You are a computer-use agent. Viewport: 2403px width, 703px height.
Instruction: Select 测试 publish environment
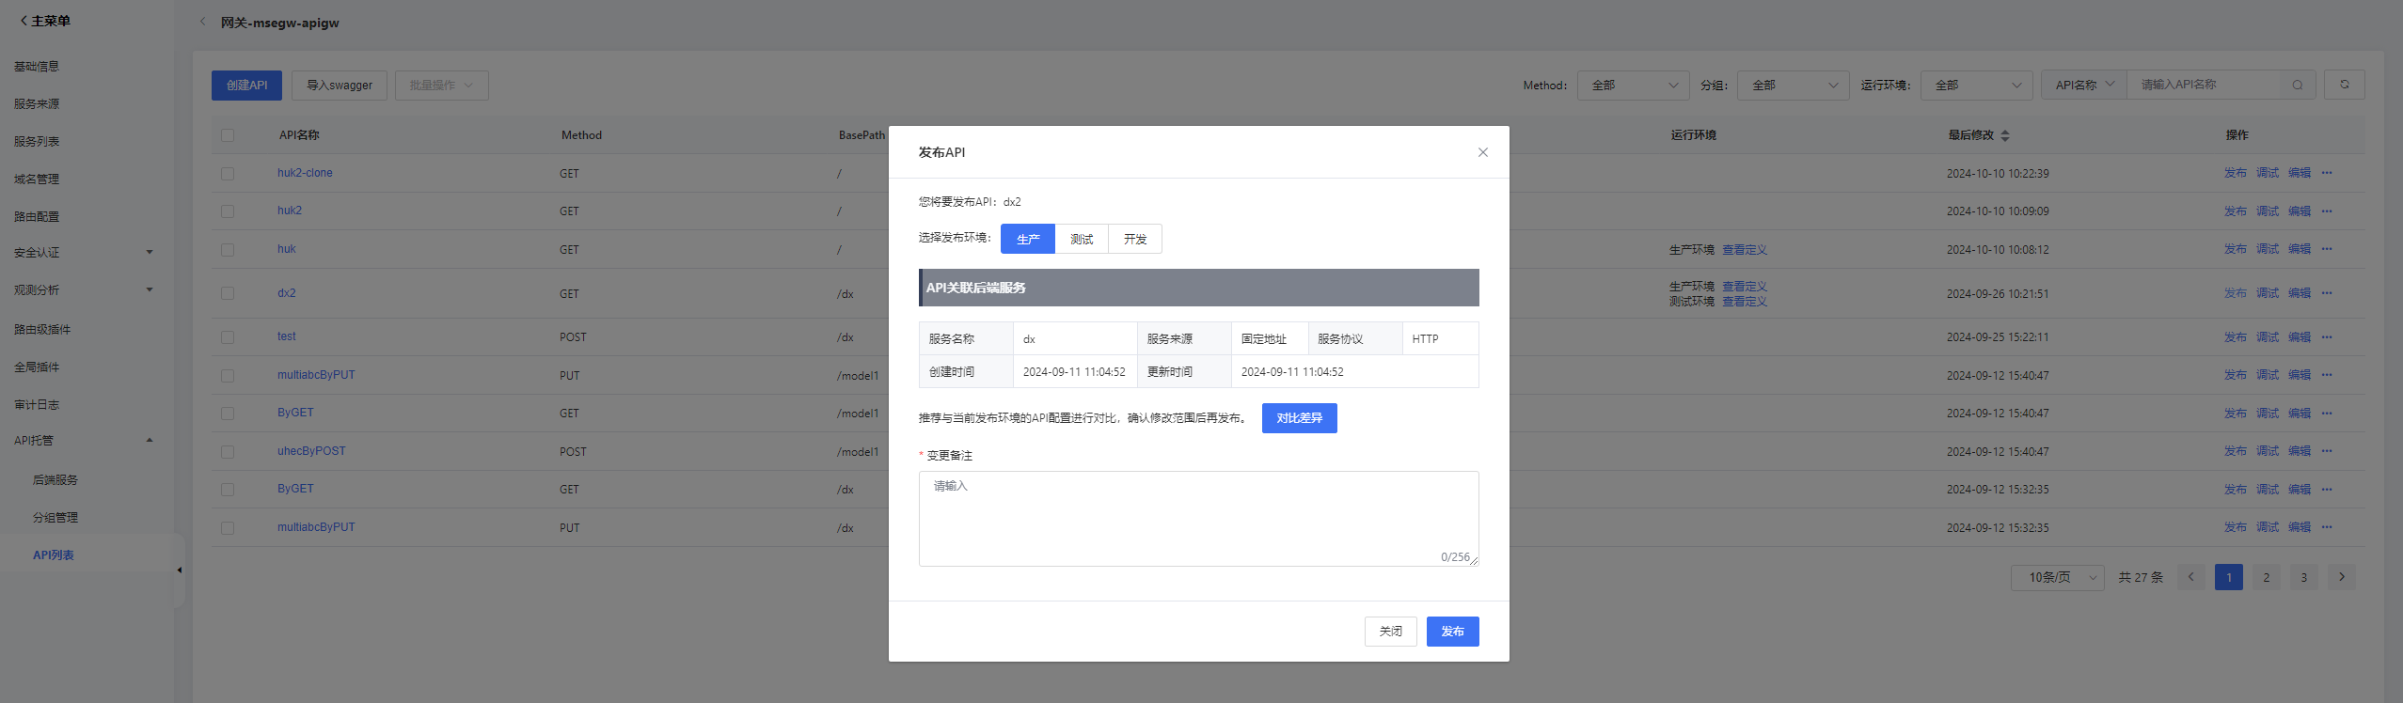pos(1082,239)
